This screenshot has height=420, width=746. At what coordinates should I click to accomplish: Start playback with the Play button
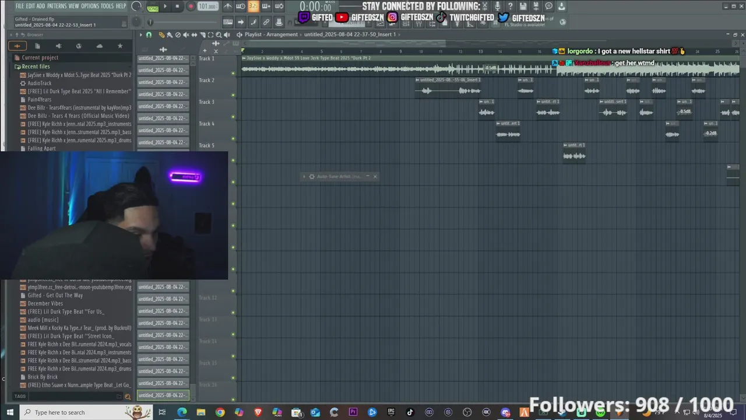pos(165,6)
